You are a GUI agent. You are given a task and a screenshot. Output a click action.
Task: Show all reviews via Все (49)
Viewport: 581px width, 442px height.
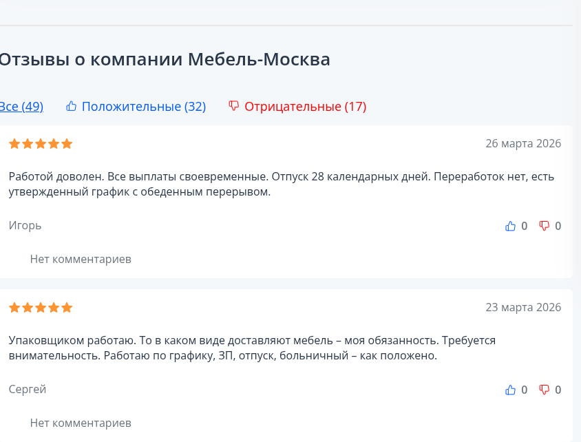pyautogui.click(x=21, y=107)
